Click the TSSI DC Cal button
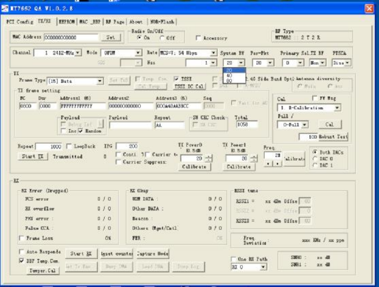The image size is (379, 287). [190, 86]
